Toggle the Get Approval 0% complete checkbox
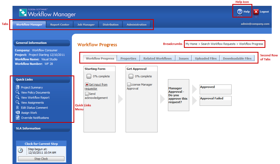The height and width of the screenshot is (164, 280). (x=131, y=76)
